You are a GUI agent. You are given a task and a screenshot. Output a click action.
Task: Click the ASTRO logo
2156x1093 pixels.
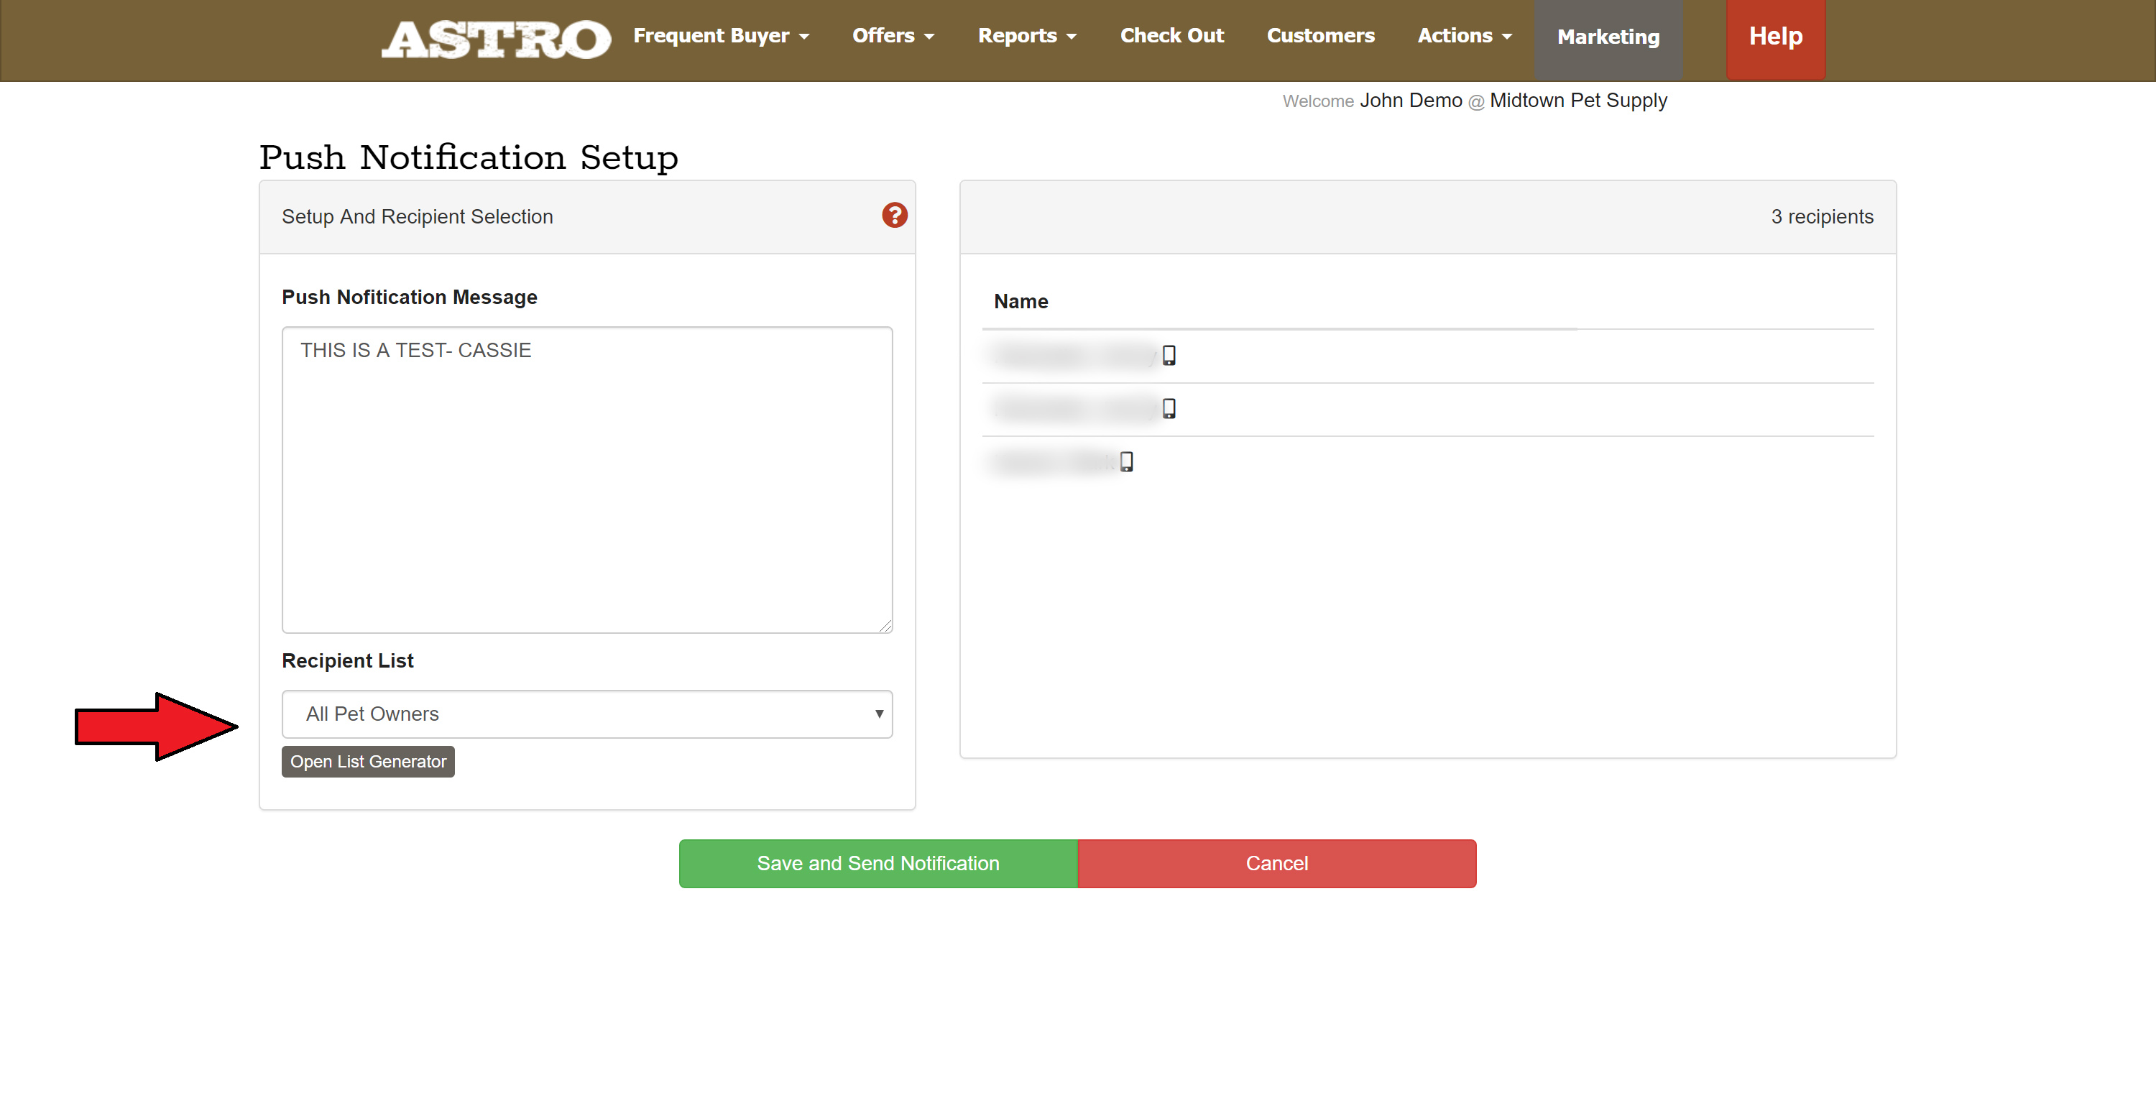click(495, 39)
